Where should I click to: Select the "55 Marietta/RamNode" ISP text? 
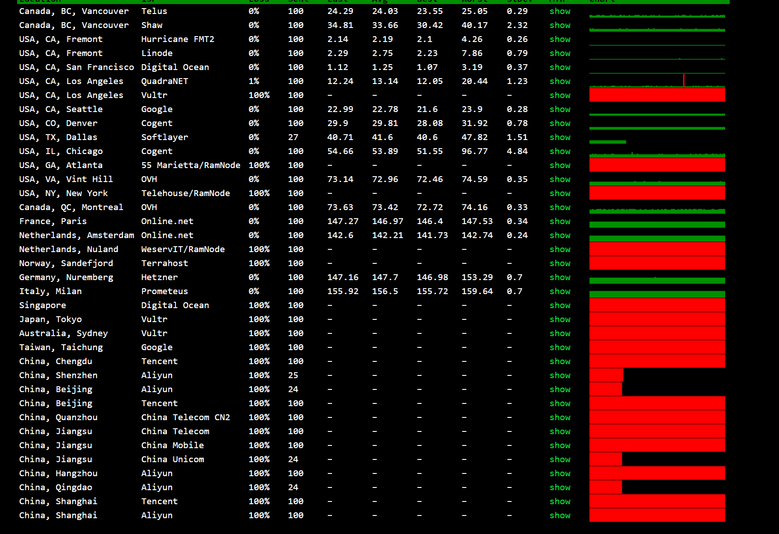[x=190, y=165]
